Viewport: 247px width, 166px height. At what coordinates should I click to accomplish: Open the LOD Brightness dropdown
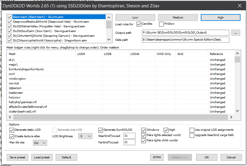pyautogui.click(x=85, y=136)
